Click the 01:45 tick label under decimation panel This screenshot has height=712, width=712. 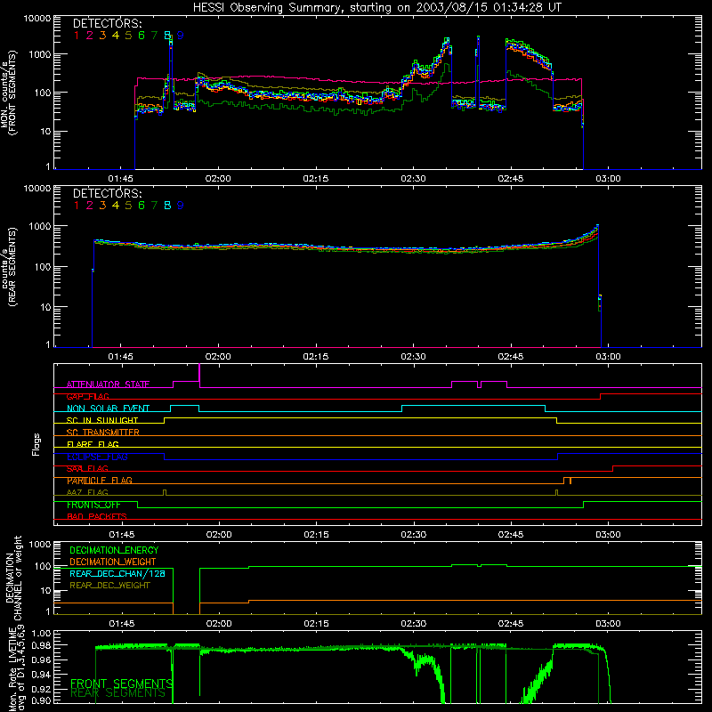click(121, 624)
